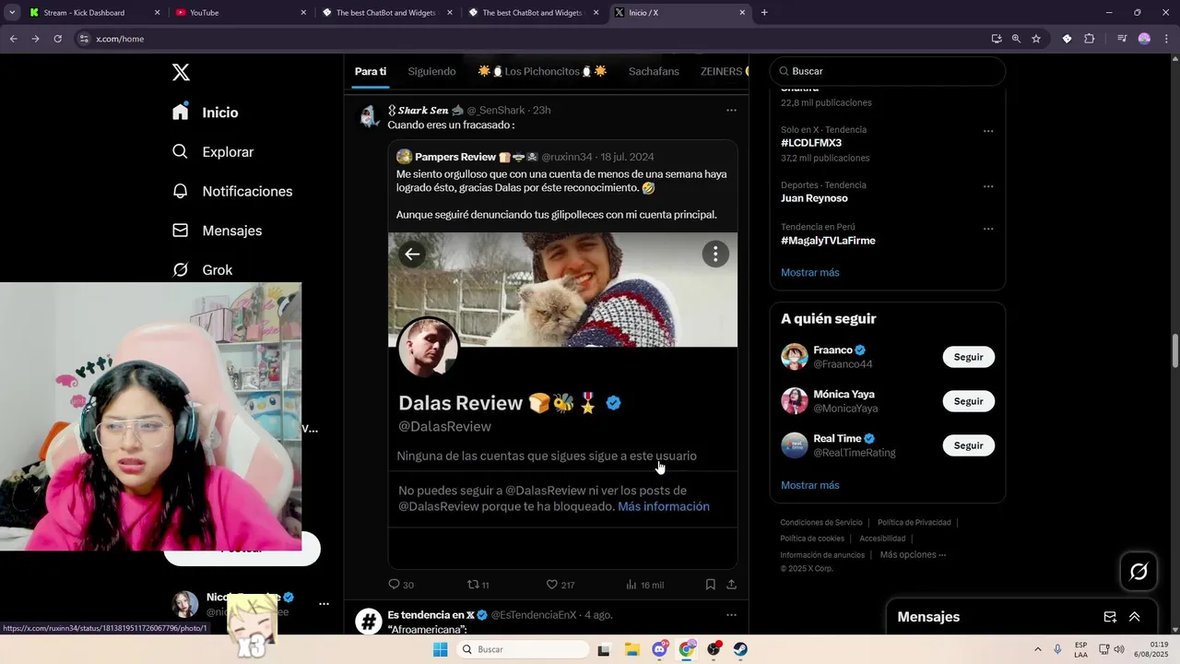This screenshot has width=1180, height=664.
Task: Open more options for Juan Reynoso trend
Action: pyautogui.click(x=988, y=186)
